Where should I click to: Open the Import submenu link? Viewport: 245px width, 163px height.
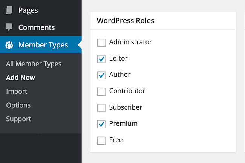click(17, 91)
